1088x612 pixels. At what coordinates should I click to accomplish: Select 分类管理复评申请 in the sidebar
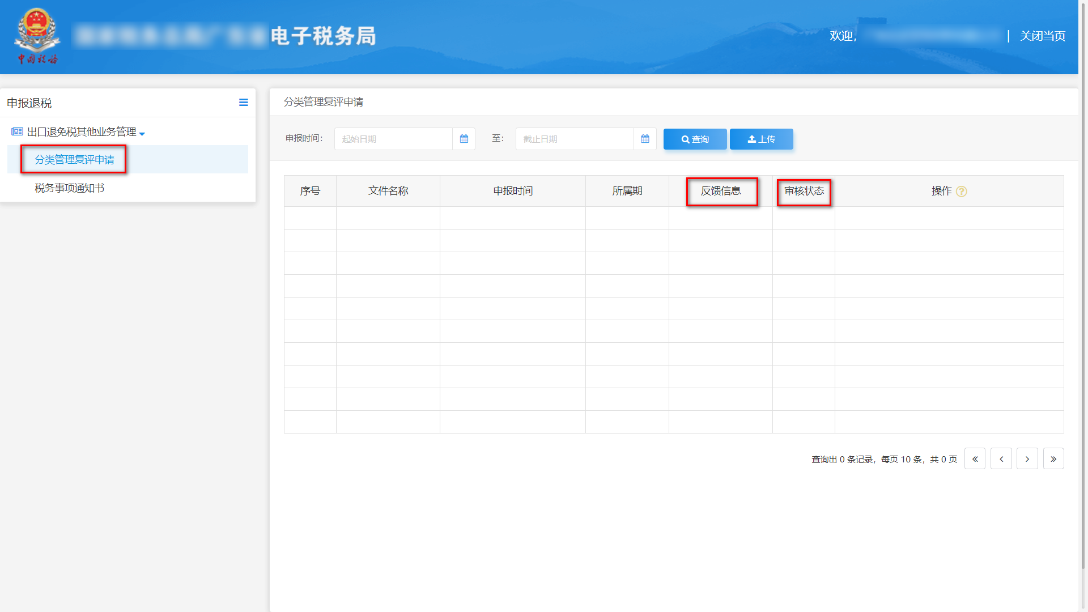point(74,159)
